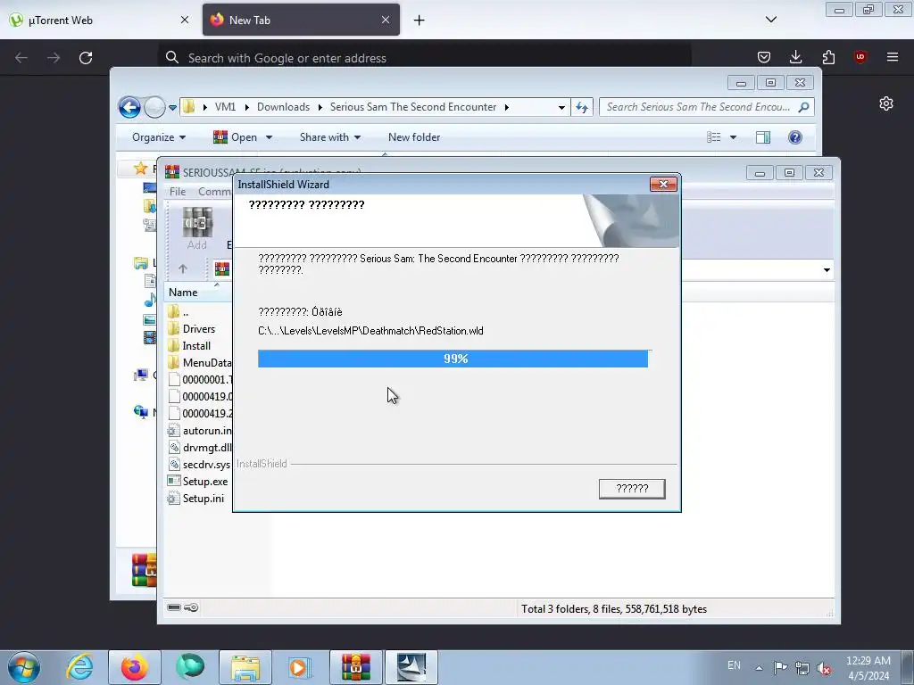The height and width of the screenshot is (685, 914).
Task: Select the New Tab browser tab
Action: click(x=301, y=20)
